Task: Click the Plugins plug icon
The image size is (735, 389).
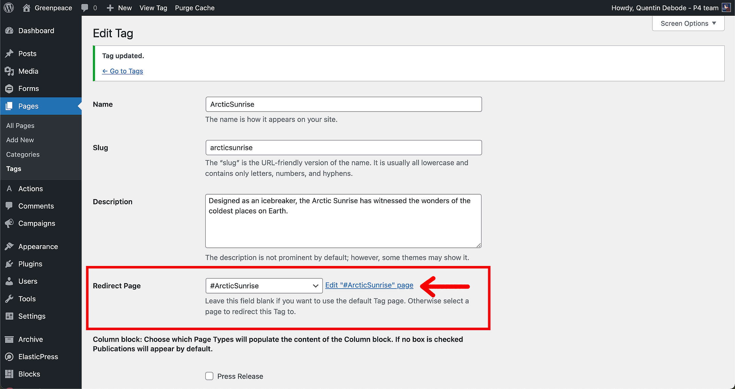Action: coord(9,264)
